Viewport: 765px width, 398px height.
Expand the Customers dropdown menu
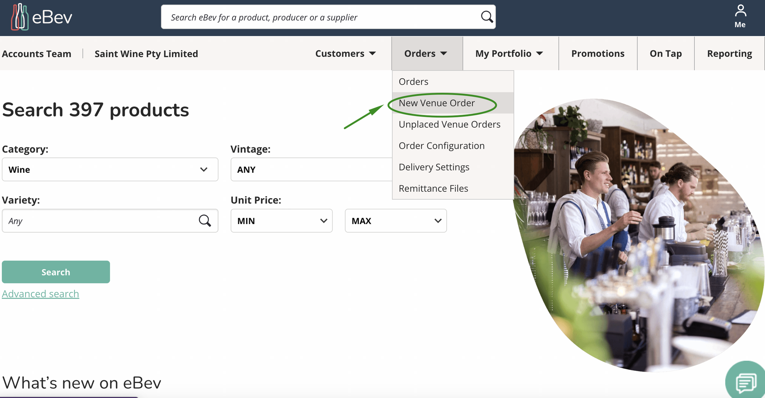(345, 53)
